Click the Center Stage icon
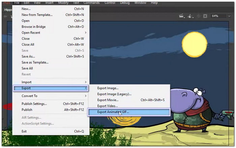 pyautogui.click(x=199, y=16)
